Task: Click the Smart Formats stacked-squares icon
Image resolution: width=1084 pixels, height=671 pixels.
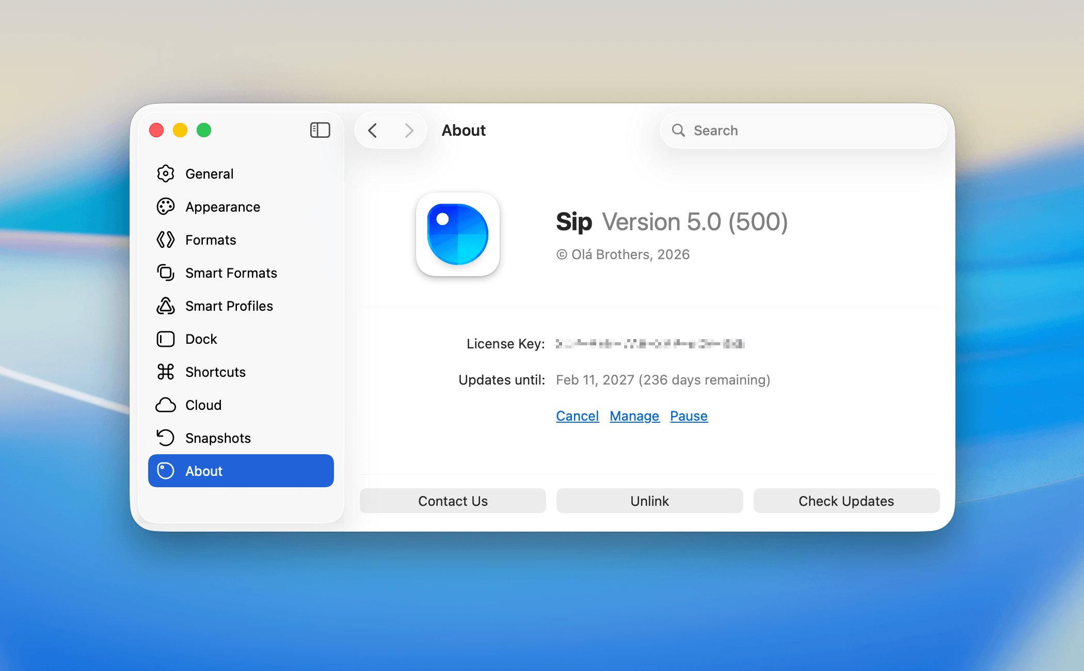Action: pos(165,273)
